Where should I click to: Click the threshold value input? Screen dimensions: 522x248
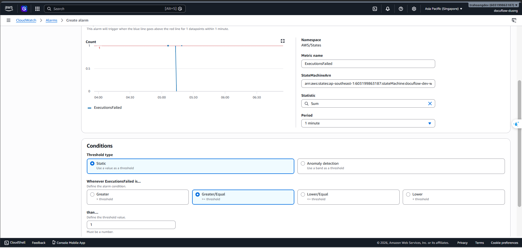pos(131,225)
